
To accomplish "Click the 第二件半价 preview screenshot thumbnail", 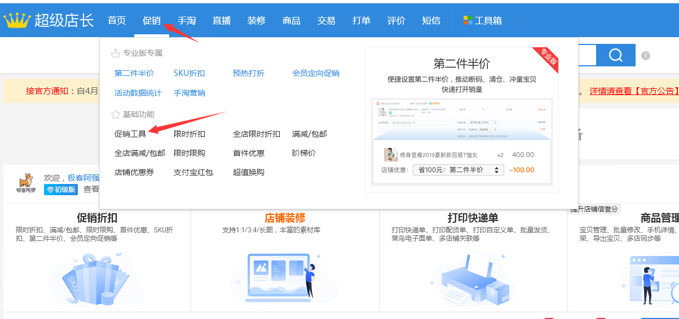I will (x=462, y=142).
